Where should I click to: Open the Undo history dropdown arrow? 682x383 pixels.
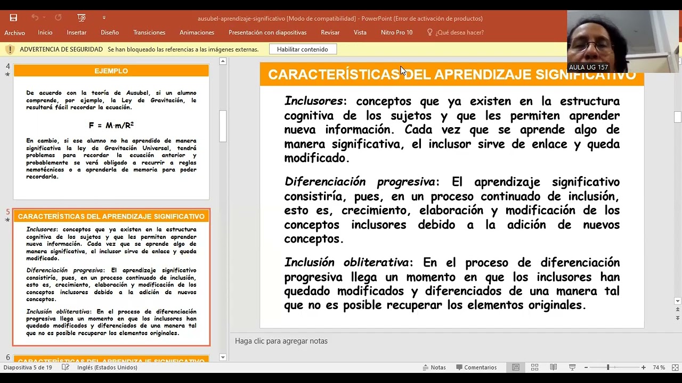(x=44, y=18)
